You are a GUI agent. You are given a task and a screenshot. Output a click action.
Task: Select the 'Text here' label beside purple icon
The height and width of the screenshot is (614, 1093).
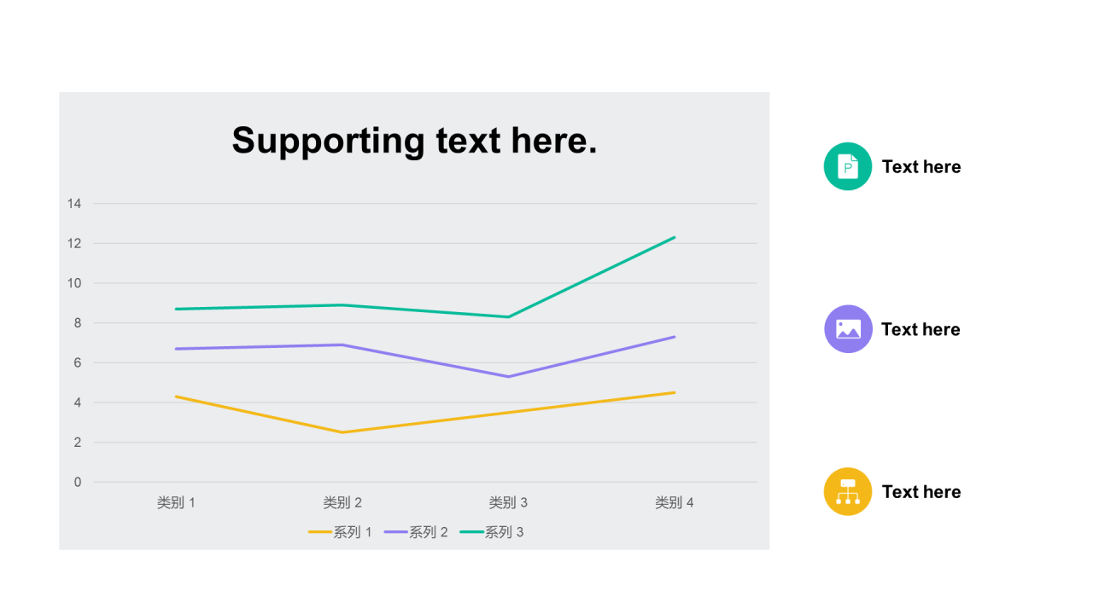click(x=921, y=329)
